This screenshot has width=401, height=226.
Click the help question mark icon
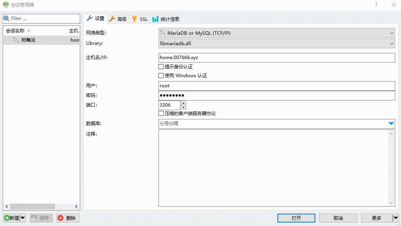click(377, 5)
